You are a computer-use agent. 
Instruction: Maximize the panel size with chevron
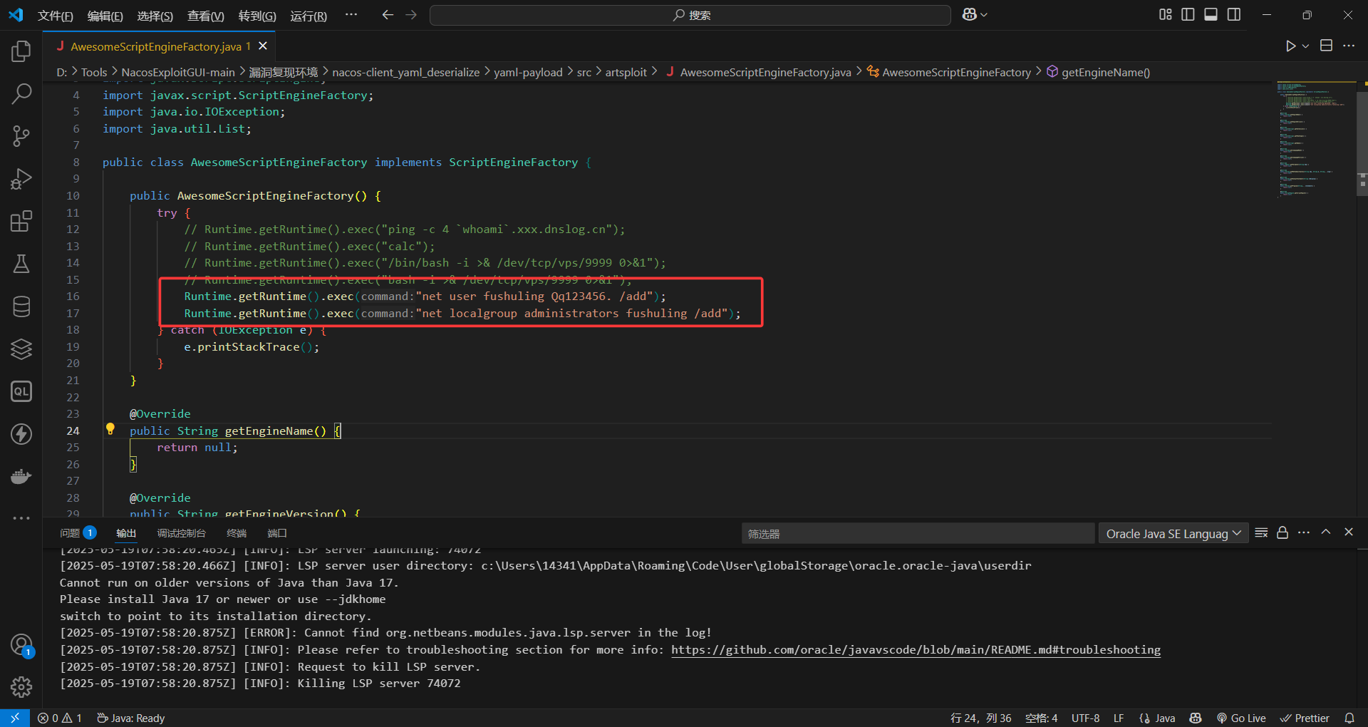point(1326,532)
